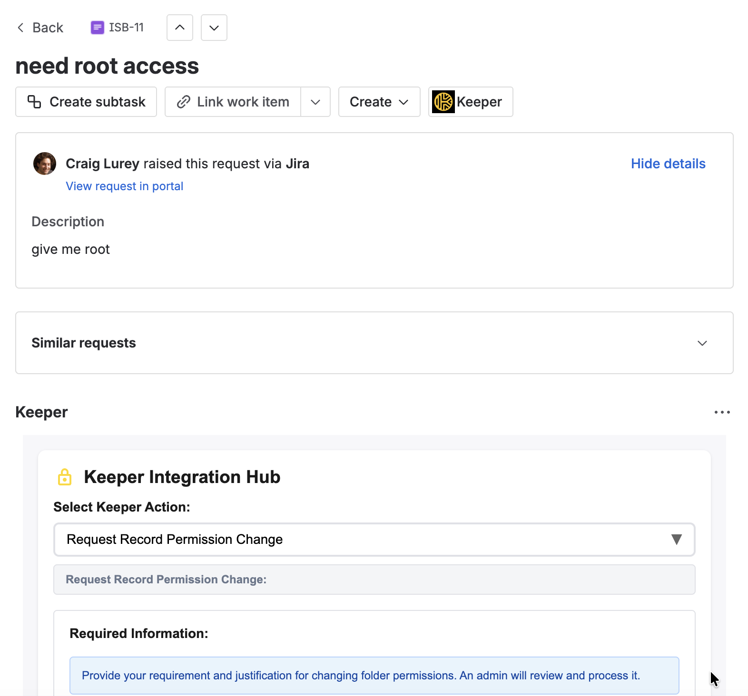Image resolution: width=748 pixels, height=696 pixels.
Task: Click the Back arrow icon
Action: click(x=20, y=28)
